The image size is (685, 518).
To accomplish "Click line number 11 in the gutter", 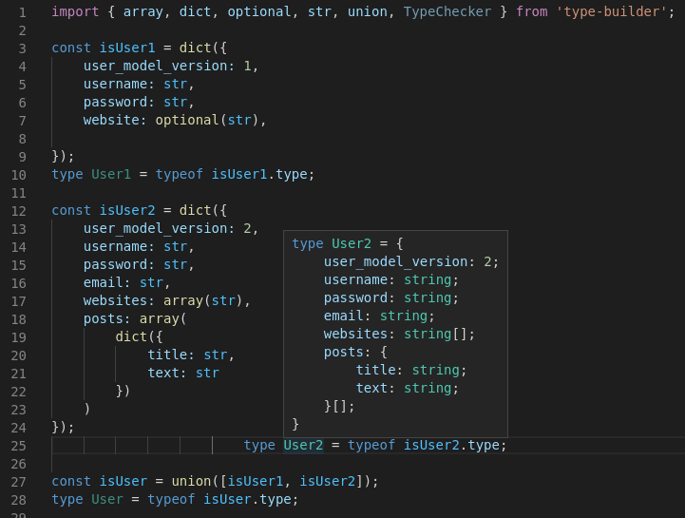I will 18,193.
